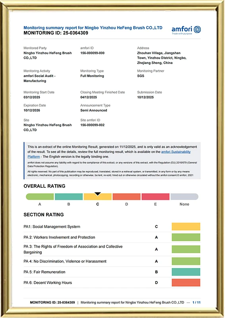
Task: Select the report title mentioning Ningbo Yinzhou HeFeng
Action: (93, 28)
